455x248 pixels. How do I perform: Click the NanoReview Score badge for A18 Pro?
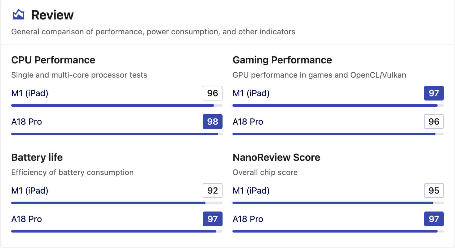pos(434,219)
